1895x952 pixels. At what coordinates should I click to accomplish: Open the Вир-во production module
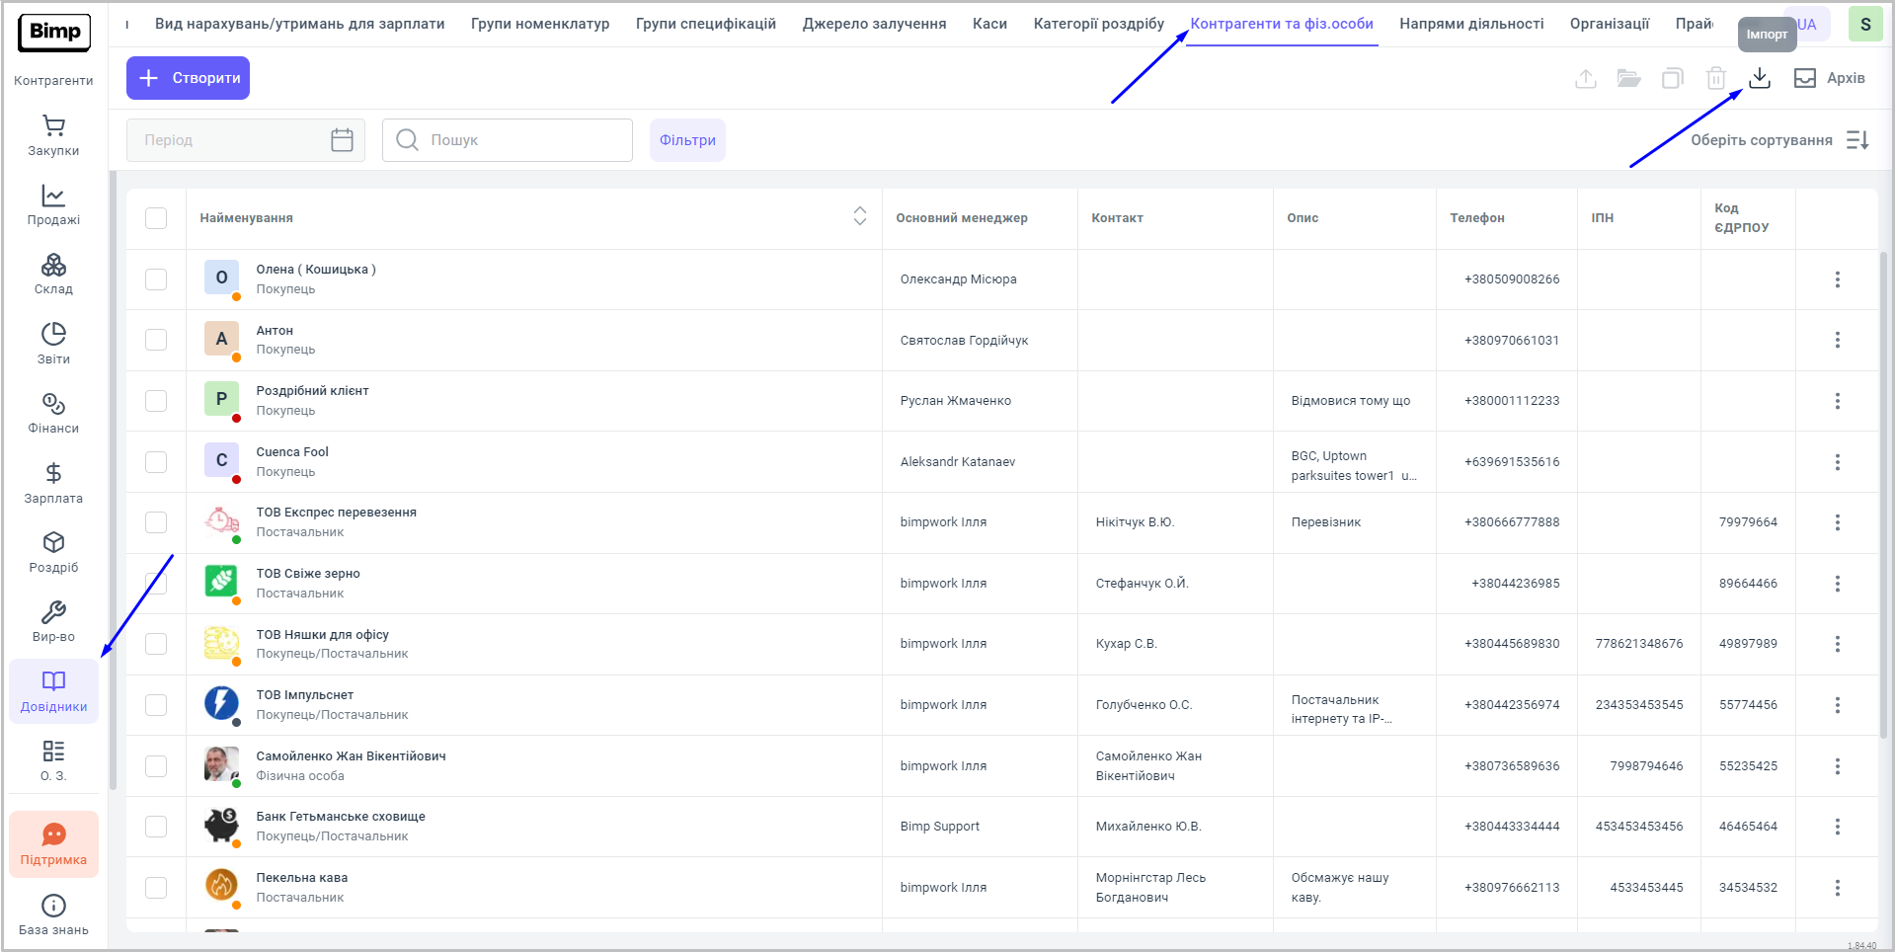[53, 621]
